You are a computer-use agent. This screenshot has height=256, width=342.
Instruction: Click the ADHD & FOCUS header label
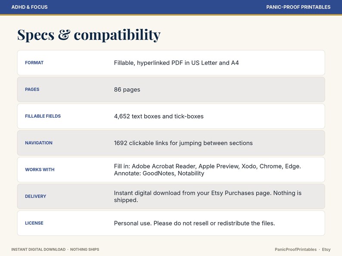(29, 7)
